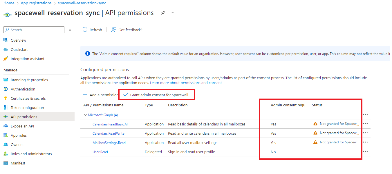Viewport: 392px width, 174px height.
Task: Click the pin icon beside the page title
Action: pyautogui.click(x=163, y=13)
